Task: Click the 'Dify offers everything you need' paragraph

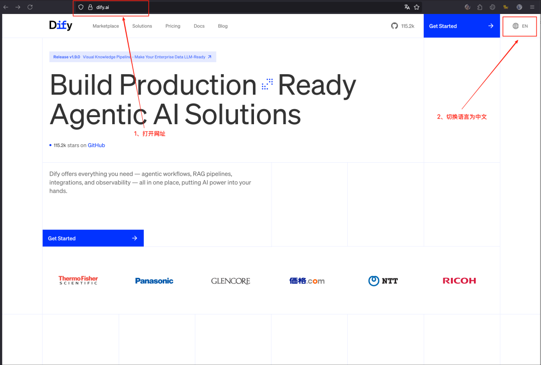Action: pos(150,182)
